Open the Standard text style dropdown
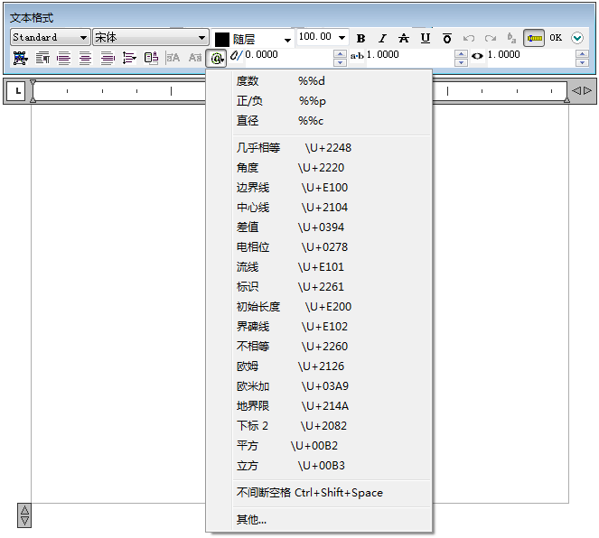Image resolution: width=599 pixels, height=538 pixels. (50, 38)
